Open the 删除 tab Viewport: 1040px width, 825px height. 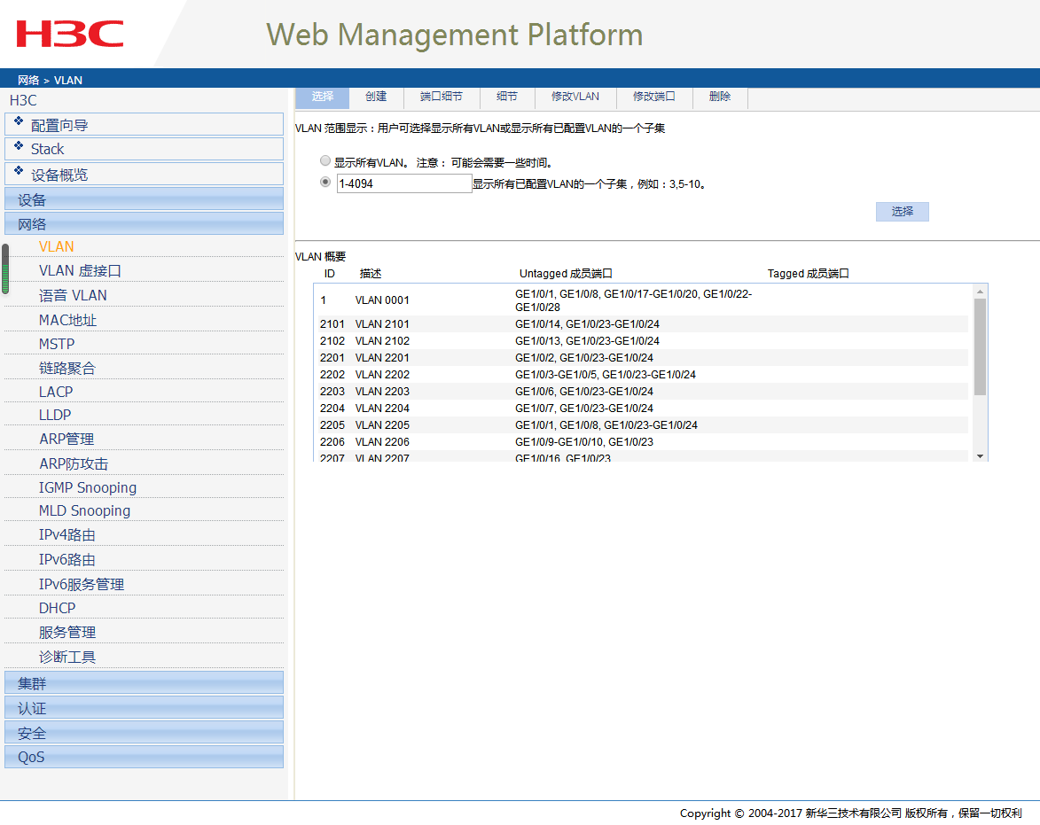(720, 97)
